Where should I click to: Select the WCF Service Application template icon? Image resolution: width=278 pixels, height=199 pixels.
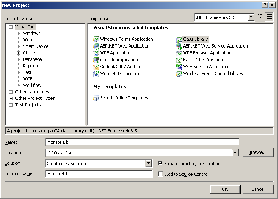pos(179,67)
